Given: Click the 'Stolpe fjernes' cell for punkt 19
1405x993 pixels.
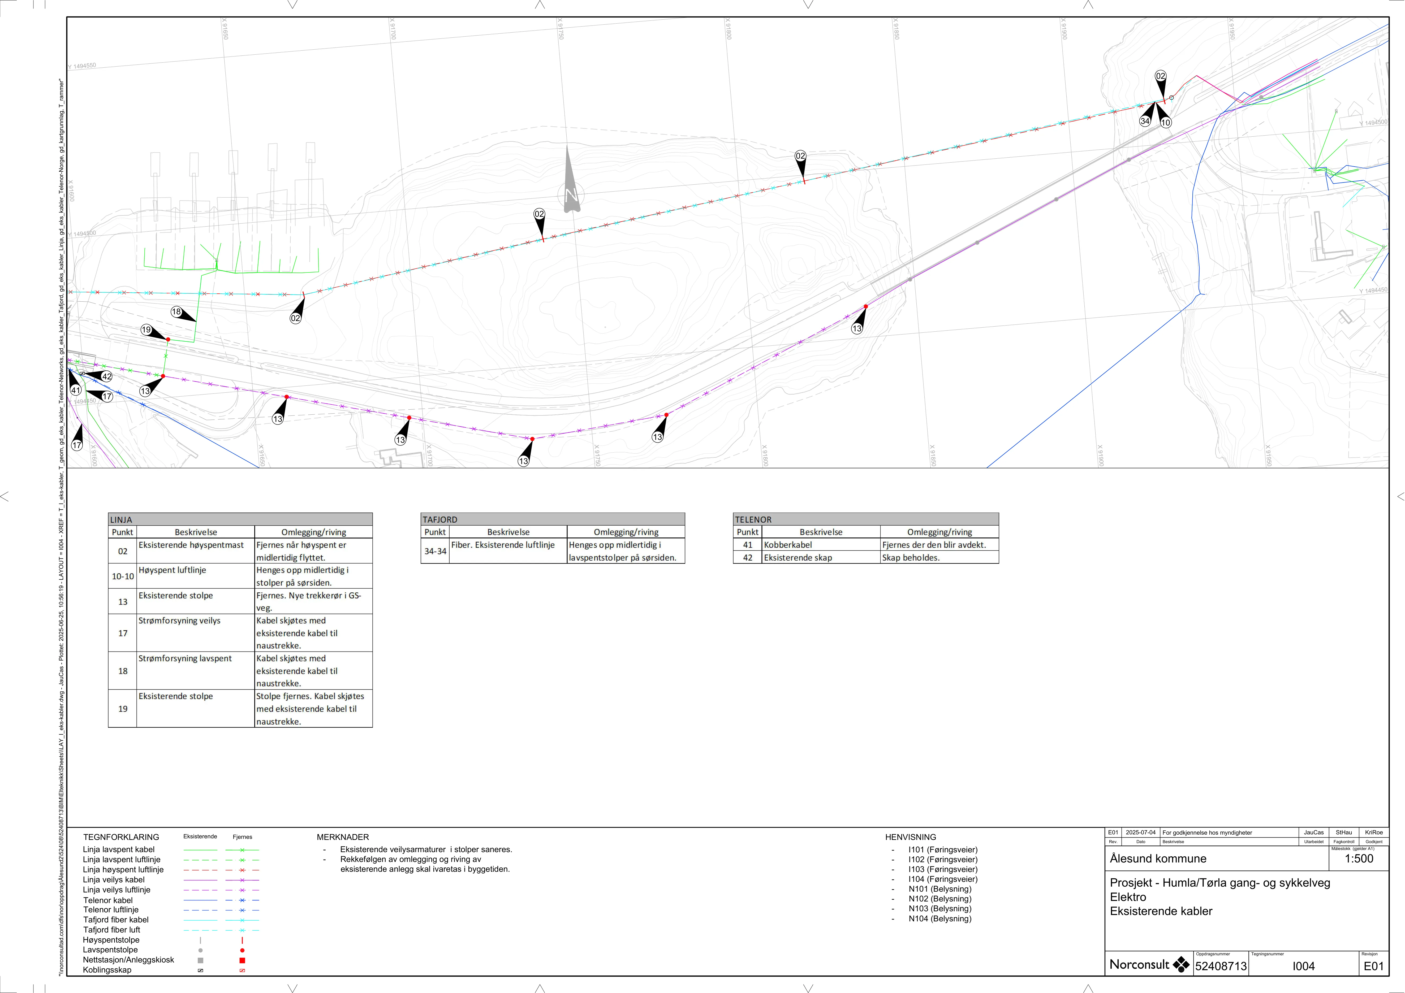Looking at the screenshot, I should (313, 709).
